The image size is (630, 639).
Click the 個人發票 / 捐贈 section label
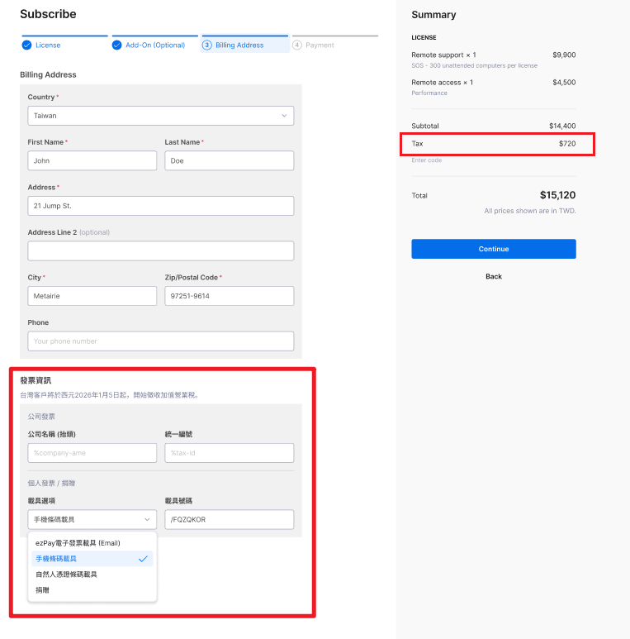point(51,484)
